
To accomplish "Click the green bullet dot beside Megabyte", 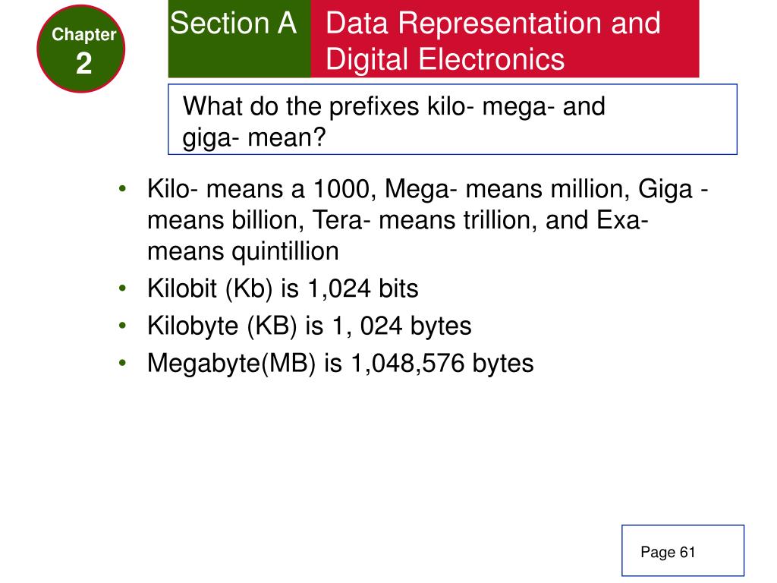I will click(x=122, y=363).
